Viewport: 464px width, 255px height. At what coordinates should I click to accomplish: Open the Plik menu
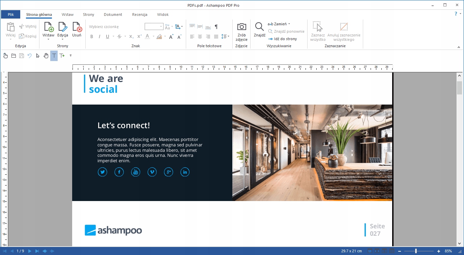click(11, 15)
